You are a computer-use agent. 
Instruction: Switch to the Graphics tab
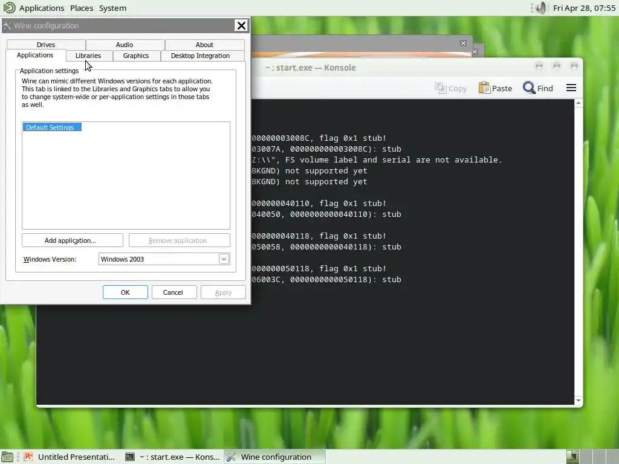click(x=136, y=56)
